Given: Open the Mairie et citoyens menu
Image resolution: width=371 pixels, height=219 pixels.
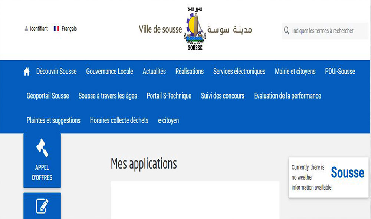Looking at the screenshot, I should pos(295,72).
